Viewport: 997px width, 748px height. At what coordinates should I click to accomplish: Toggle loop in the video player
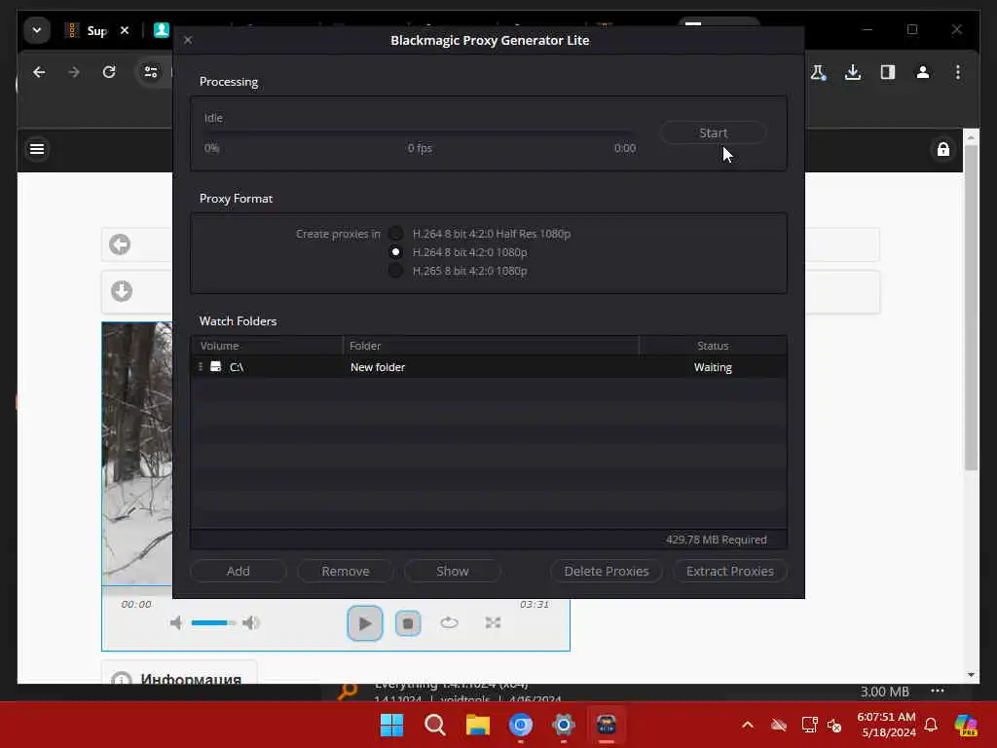coord(449,622)
